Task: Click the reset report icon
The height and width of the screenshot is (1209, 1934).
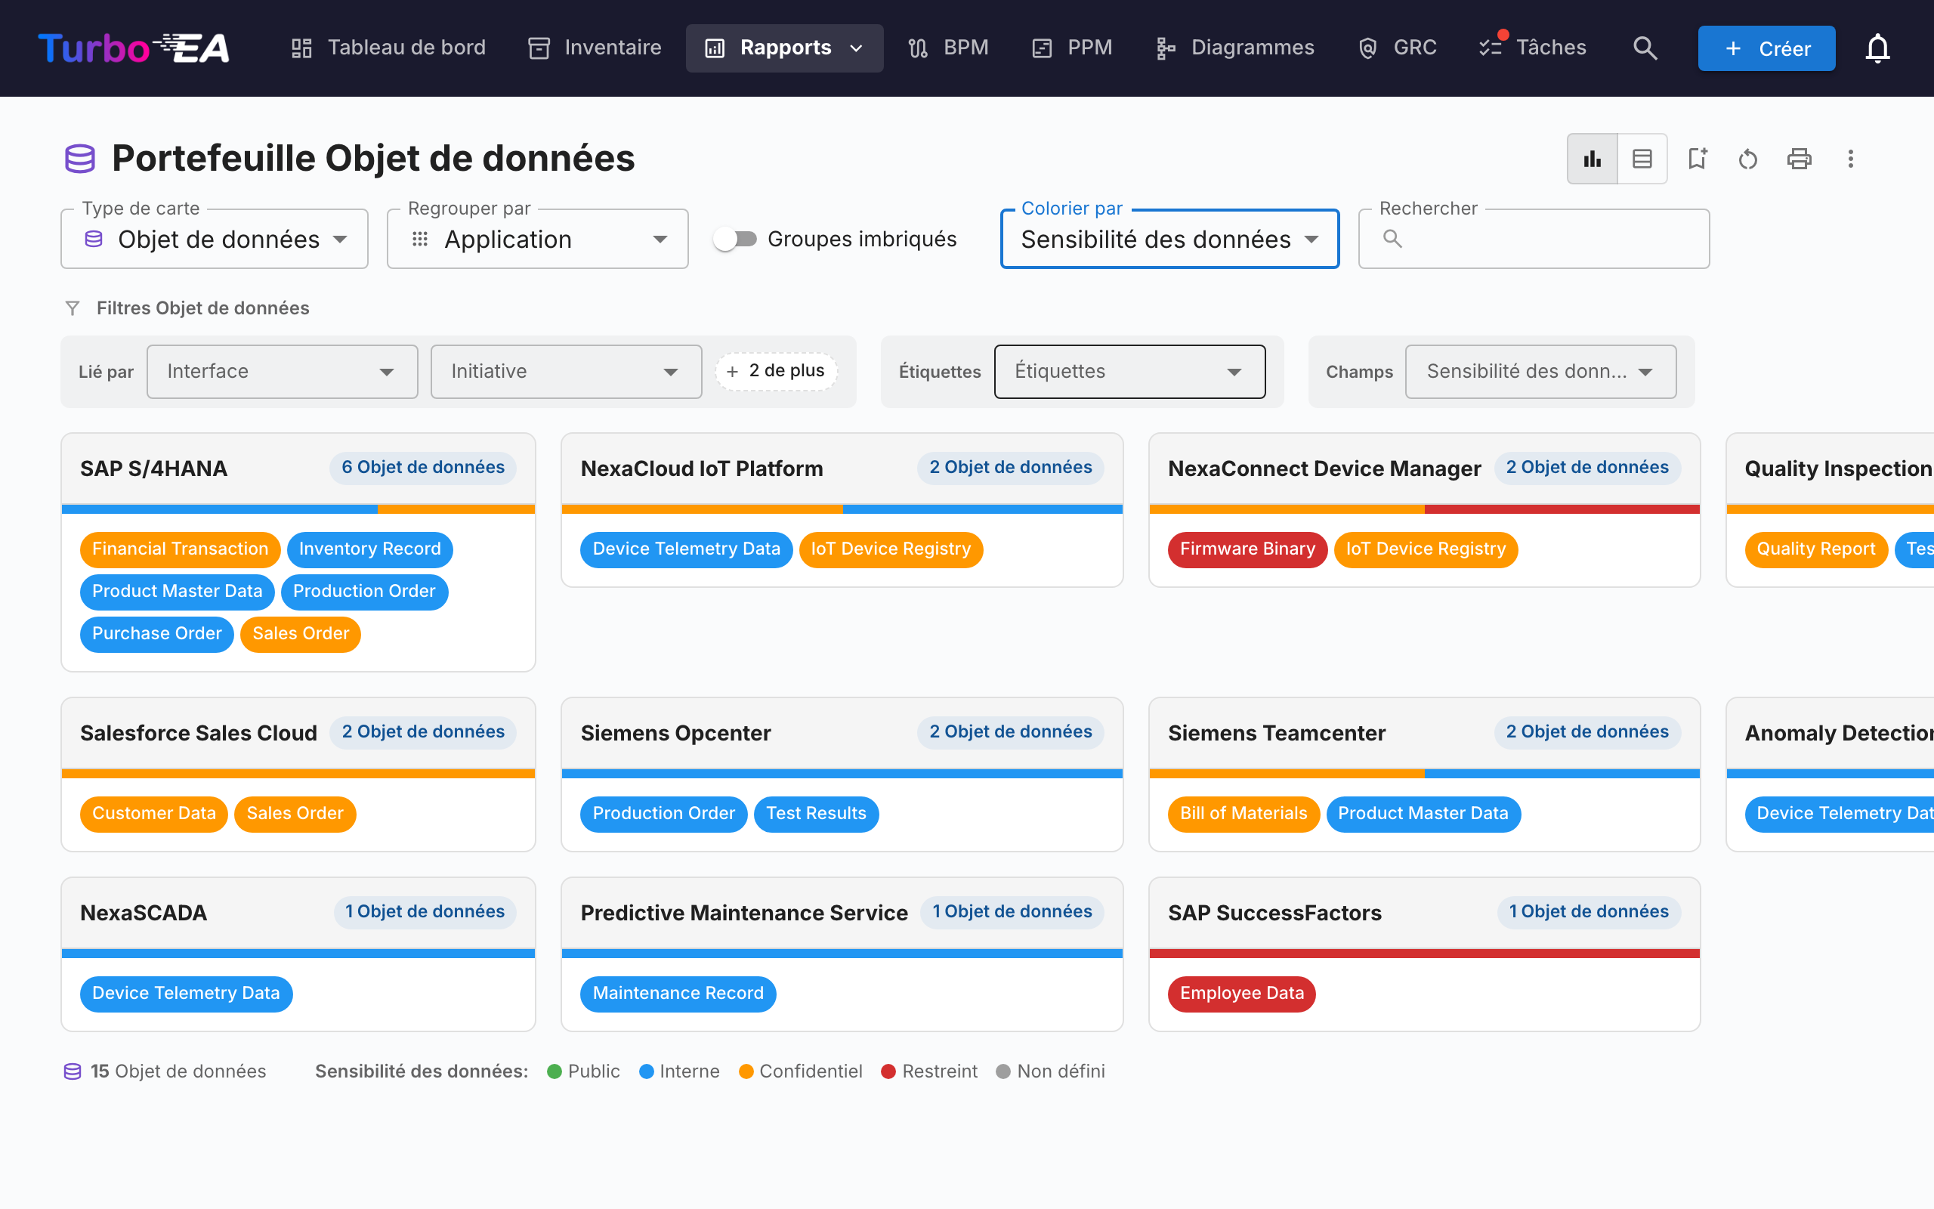Action: pos(1748,159)
